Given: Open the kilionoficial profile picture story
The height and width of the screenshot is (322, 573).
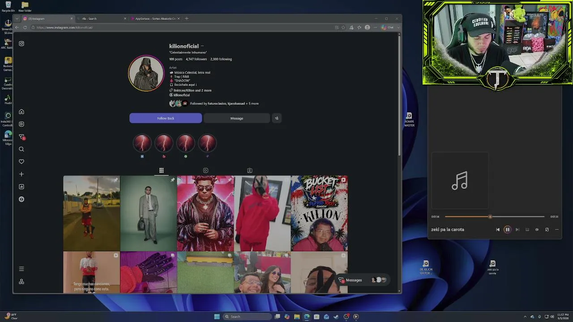Looking at the screenshot, I should point(146,73).
